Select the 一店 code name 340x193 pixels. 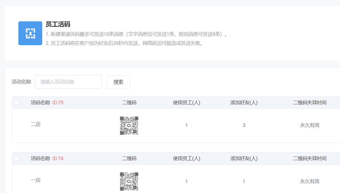pyautogui.click(x=36, y=180)
